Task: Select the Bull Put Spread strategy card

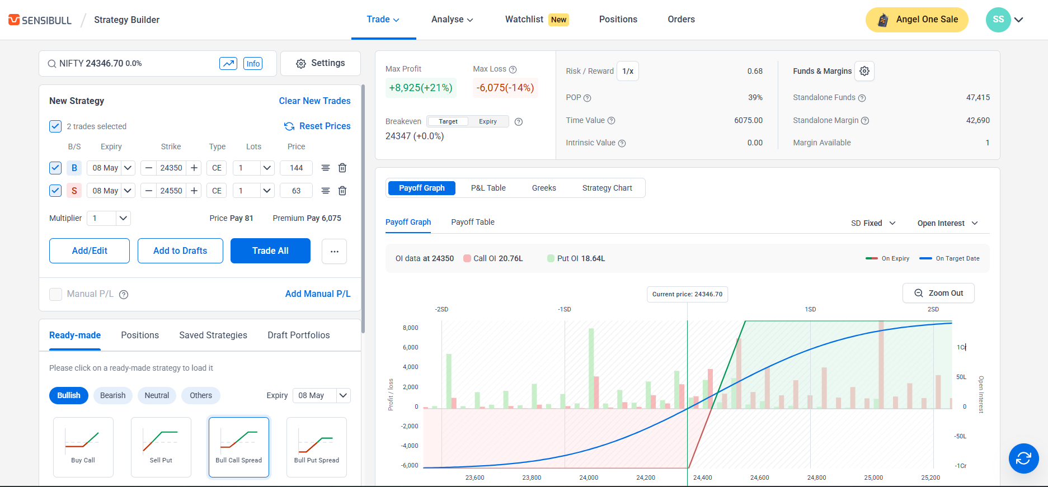Action: coord(316,447)
